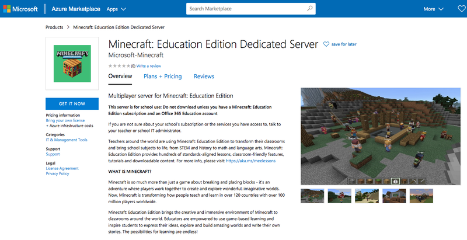Image resolution: width=467 pixels, height=240 pixels.
Task: Click the save for later heart icon
Action: tap(326, 44)
